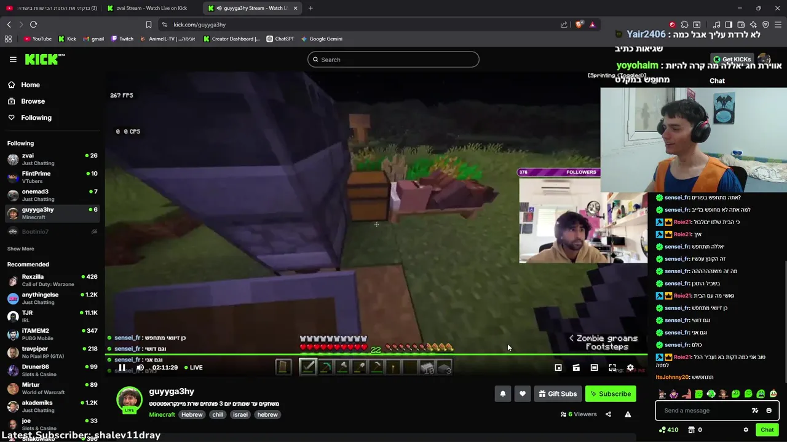The height and width of the screenshot is (442, 787).
Task: Mute the stream volume
Action: (140, 368)
